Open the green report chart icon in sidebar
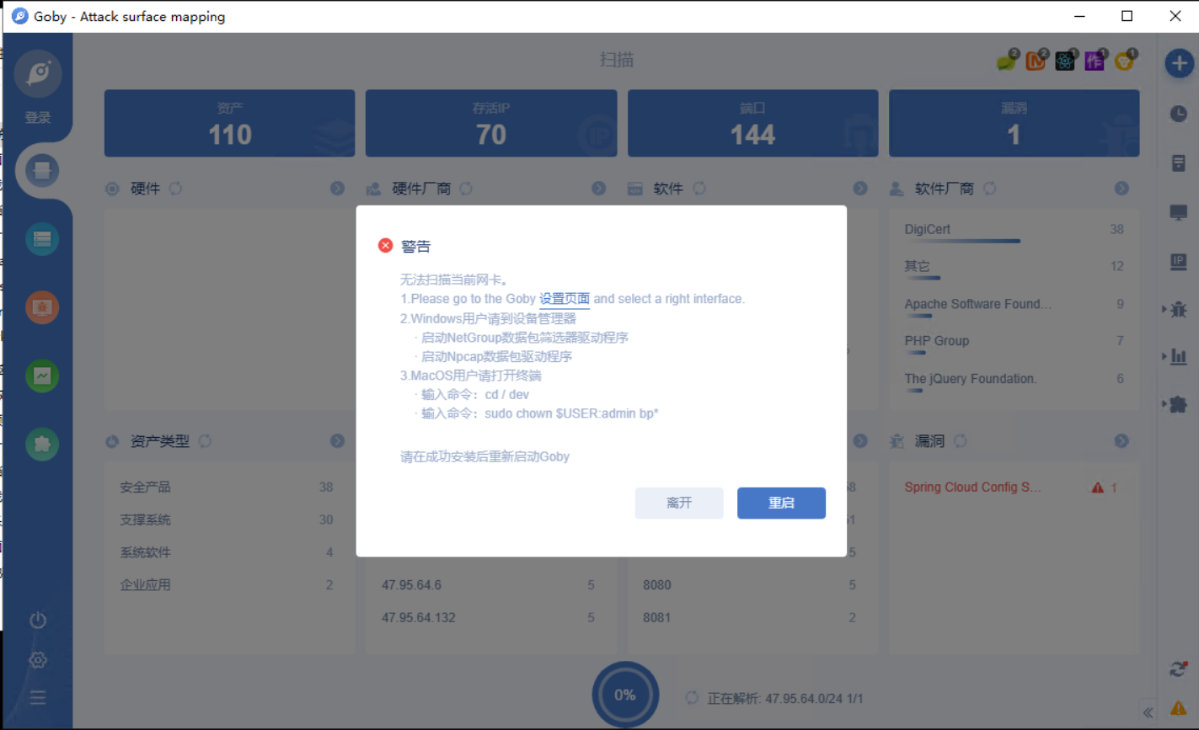1199x730 pixels. [42, 376]
